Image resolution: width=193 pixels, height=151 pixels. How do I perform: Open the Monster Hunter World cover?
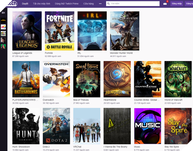point(125,31)
